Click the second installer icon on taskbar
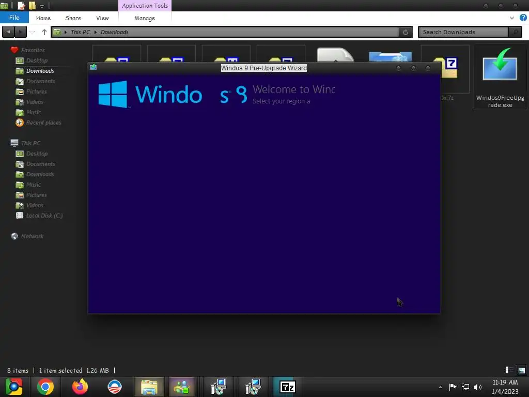The height and width of the screenshot is (397, 529). pos(253,387)
